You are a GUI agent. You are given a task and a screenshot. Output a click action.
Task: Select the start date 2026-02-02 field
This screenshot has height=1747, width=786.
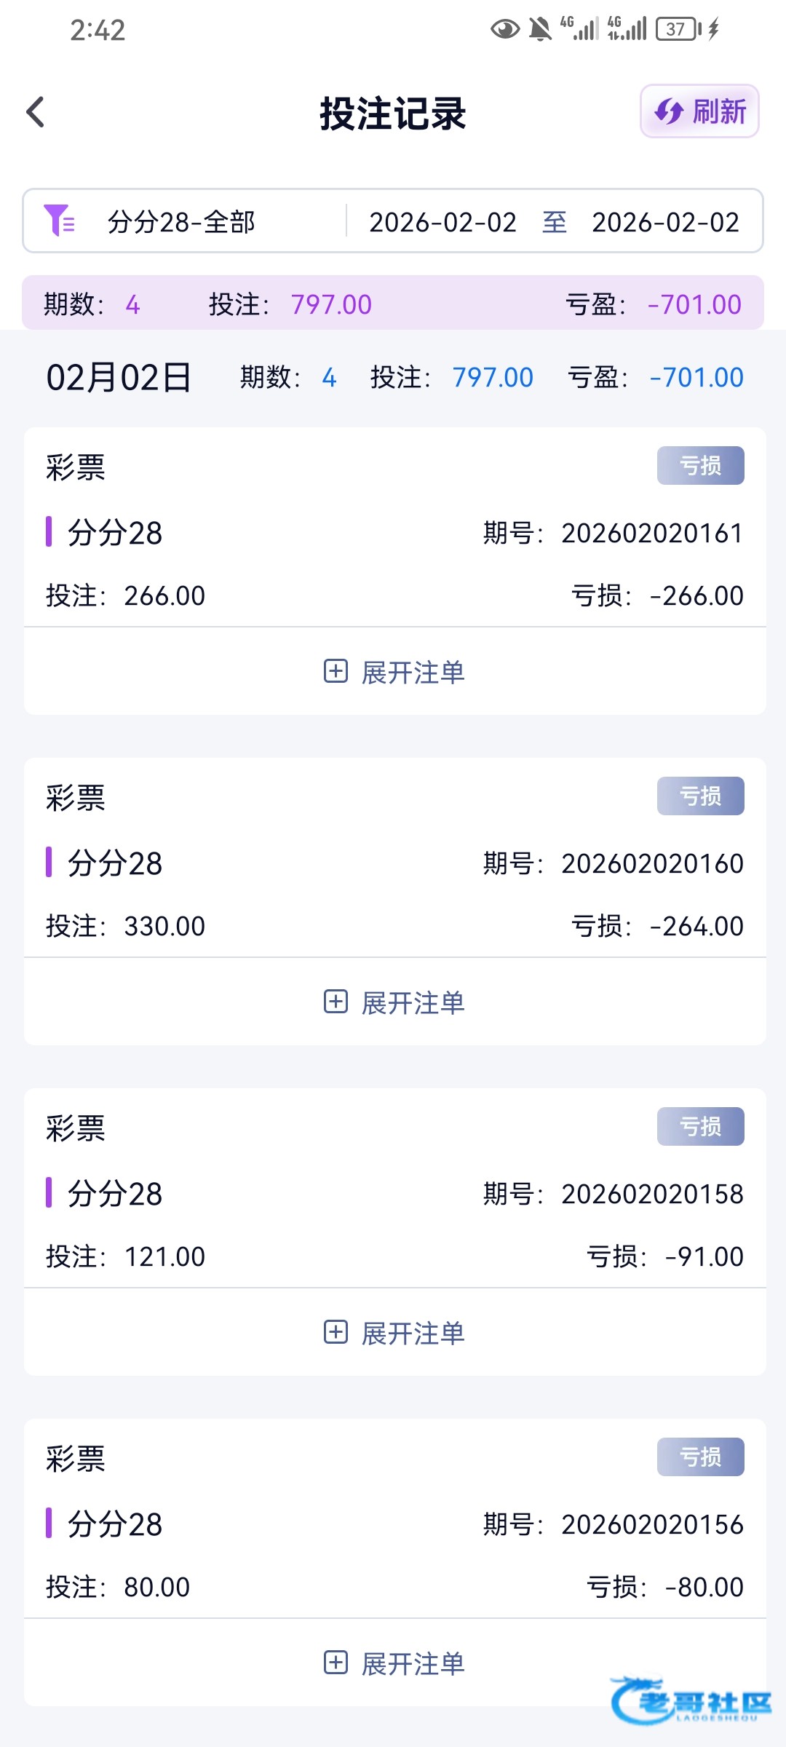coord(442,222)
